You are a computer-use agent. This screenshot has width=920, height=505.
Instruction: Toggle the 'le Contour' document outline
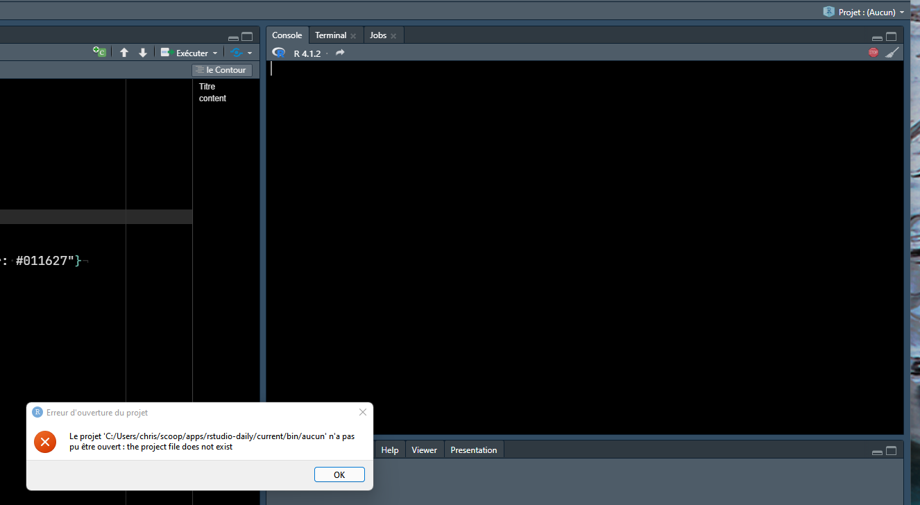click(x=221, y=69)
